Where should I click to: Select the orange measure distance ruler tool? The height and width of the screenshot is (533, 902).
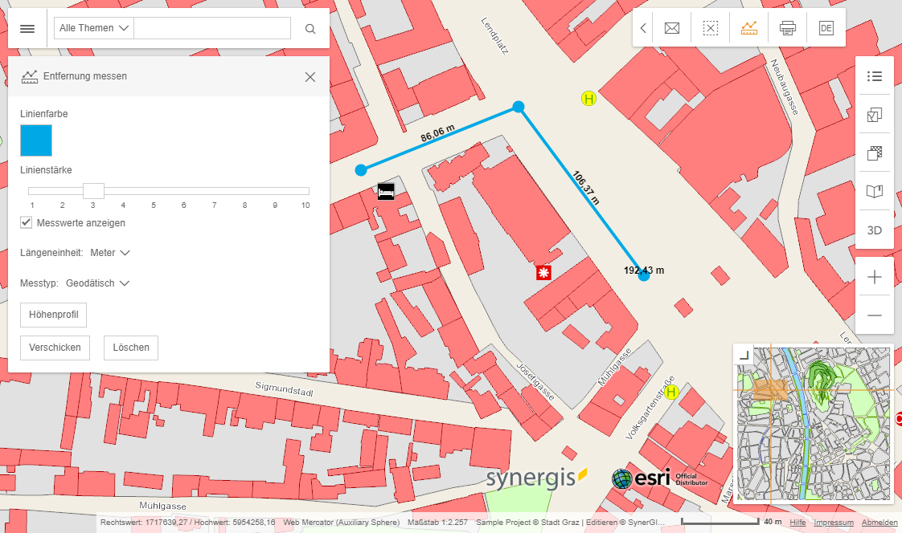click(748, 27)
